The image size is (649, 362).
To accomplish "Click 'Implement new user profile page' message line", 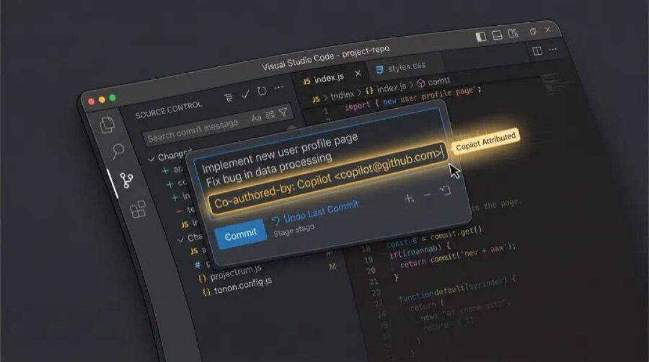I will (280, 153).
